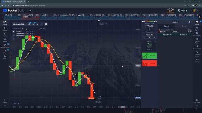The image size is (202, 113).
Task: Collapse right sidebar with bottom arrow
Action: [x=197, y=106]
